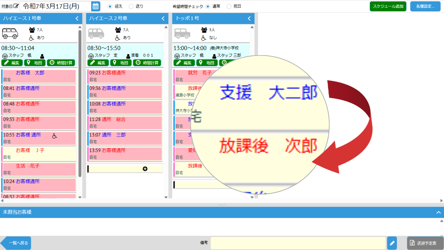Click 時間計算 in ハイエース２号車
The width and height of the screenshot is (444, 250).
tap(147, 63)
